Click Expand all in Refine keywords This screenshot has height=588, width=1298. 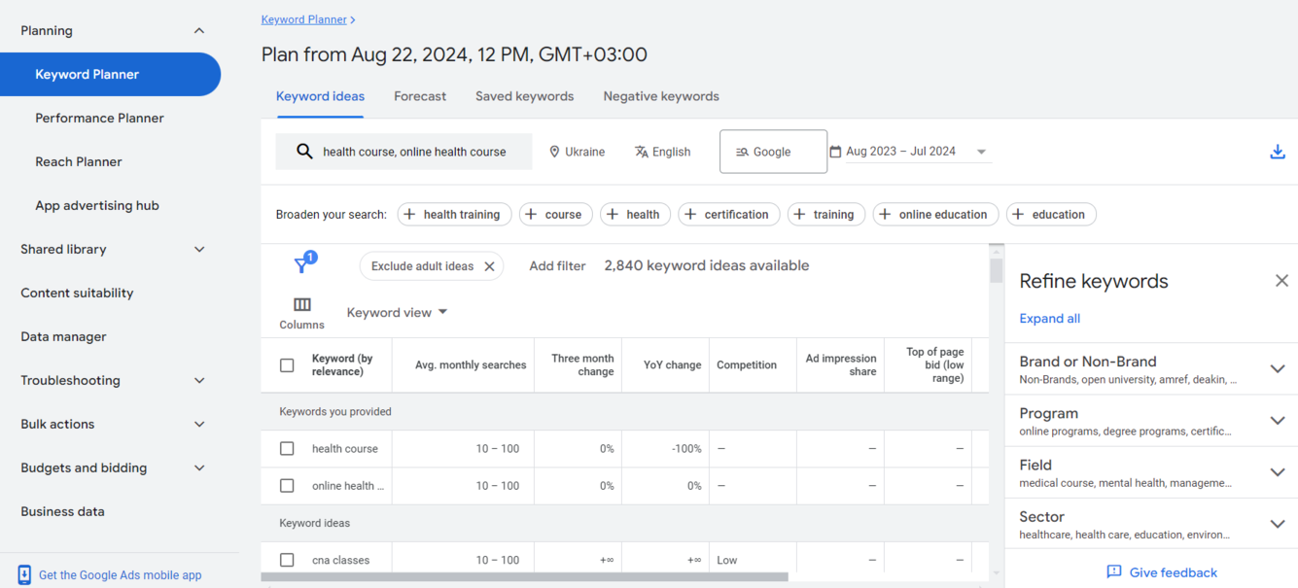pos(1049,319)
